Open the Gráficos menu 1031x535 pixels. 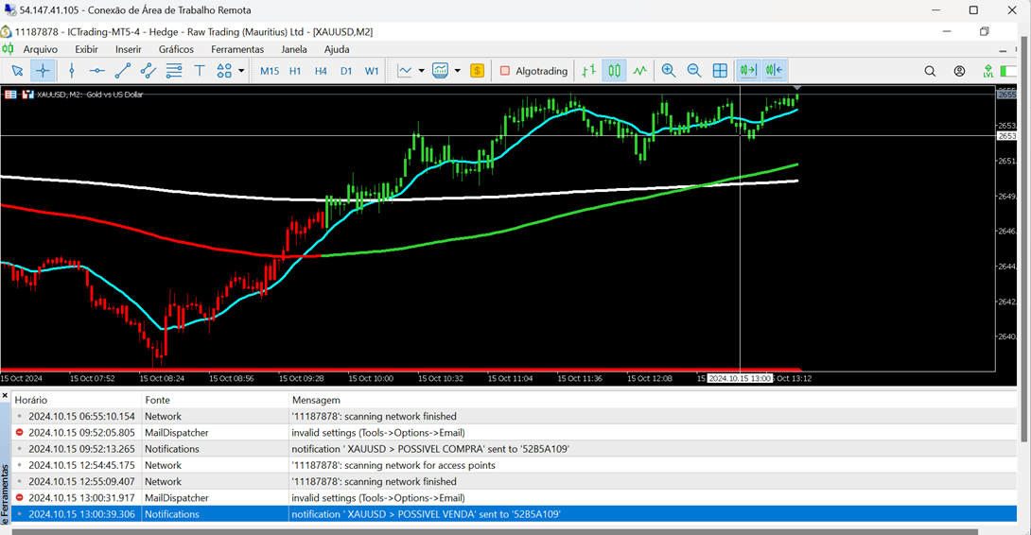(x=176, y=49)
